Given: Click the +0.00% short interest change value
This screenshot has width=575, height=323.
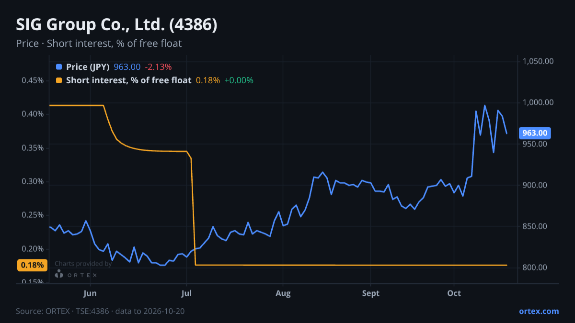Looking at the screenshot, I should point(239,80).
